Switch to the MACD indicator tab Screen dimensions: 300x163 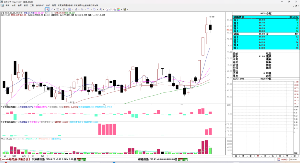tap(23, 157)
